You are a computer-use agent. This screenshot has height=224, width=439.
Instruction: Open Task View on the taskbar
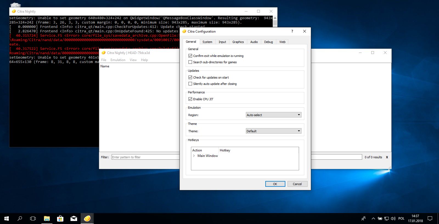[33, 219]
